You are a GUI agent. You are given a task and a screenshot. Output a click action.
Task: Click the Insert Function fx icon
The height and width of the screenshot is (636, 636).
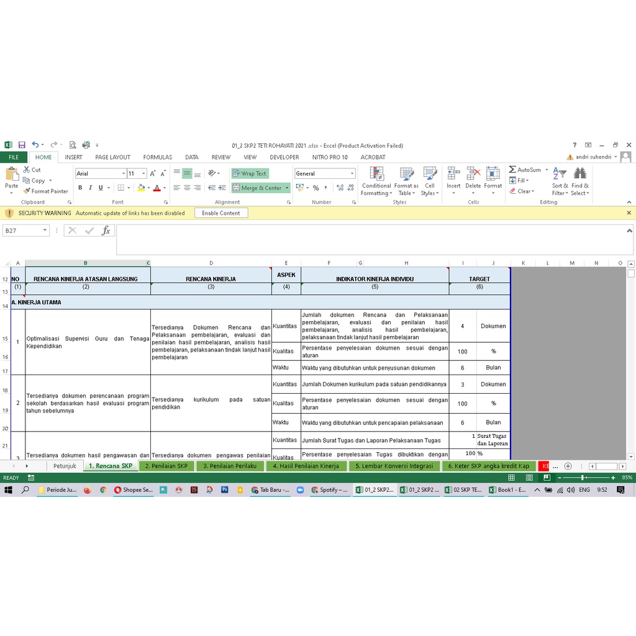pyautogui.click(x=107, y=230)
